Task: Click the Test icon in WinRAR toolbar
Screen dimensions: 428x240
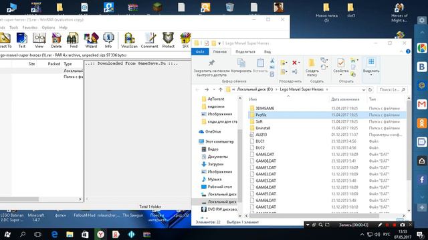Action: (x=22, y=40)
